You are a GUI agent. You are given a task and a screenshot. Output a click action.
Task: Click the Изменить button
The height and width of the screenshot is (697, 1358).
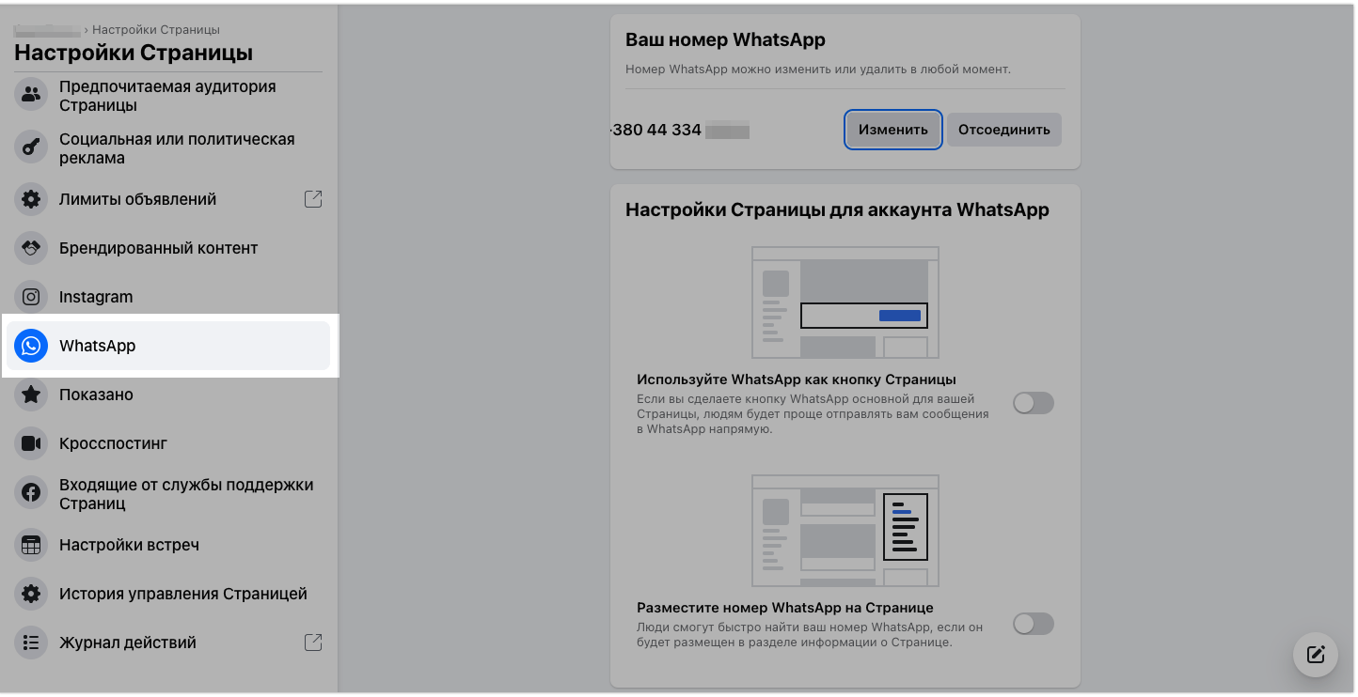tap(893, 130)
